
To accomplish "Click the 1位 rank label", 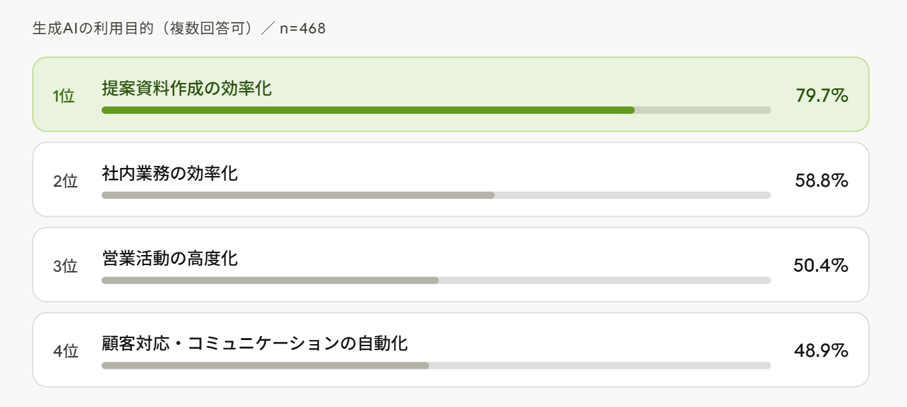I will (x=64, y=96).
